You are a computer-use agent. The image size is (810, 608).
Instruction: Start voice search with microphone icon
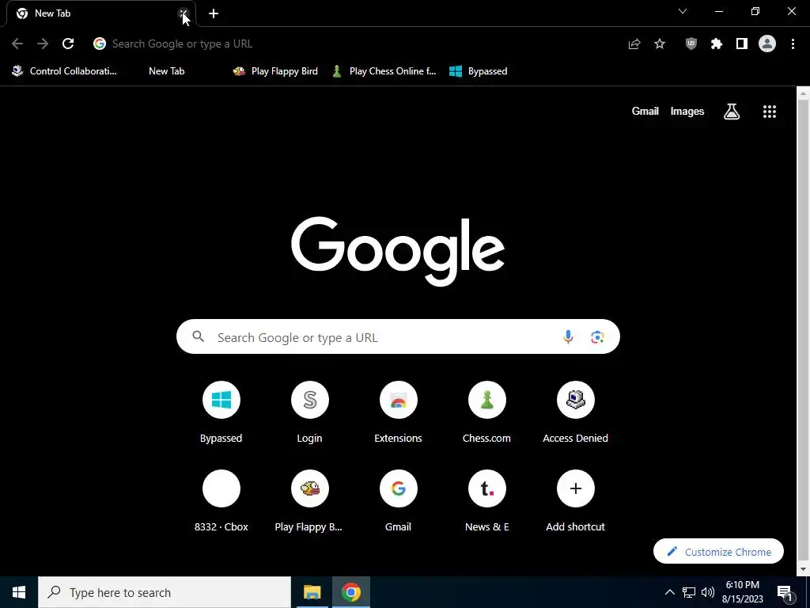pos(568,337)
